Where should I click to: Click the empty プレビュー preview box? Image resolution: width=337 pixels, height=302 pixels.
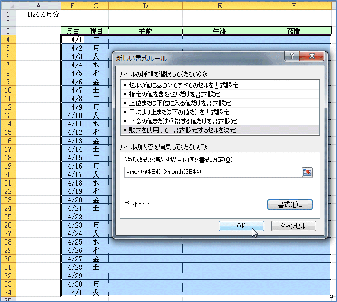tap(208, 204)
